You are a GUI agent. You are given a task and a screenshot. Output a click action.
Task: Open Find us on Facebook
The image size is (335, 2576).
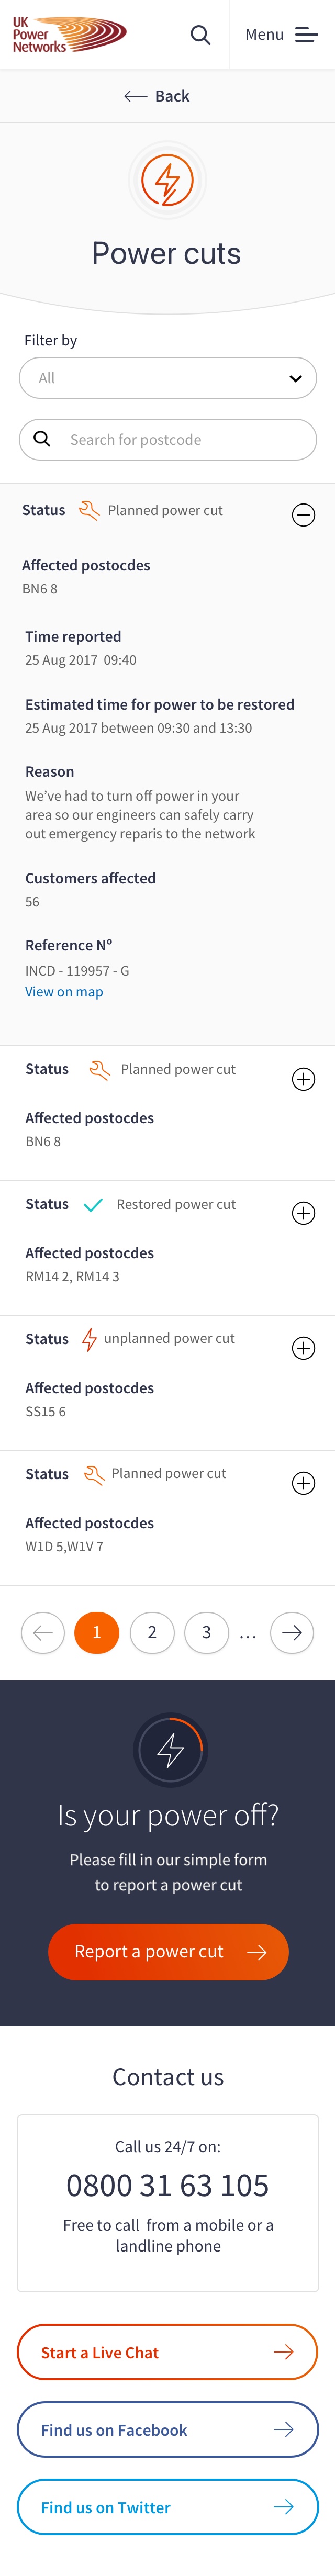[168, 2430]
